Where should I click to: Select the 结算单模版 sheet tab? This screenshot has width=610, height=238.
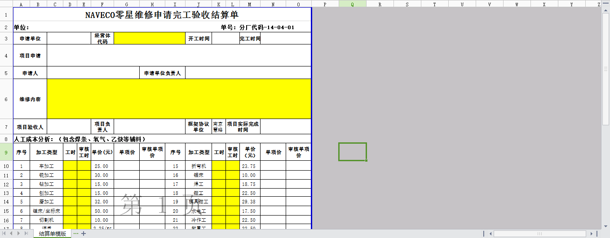click(x=53, y=234)
